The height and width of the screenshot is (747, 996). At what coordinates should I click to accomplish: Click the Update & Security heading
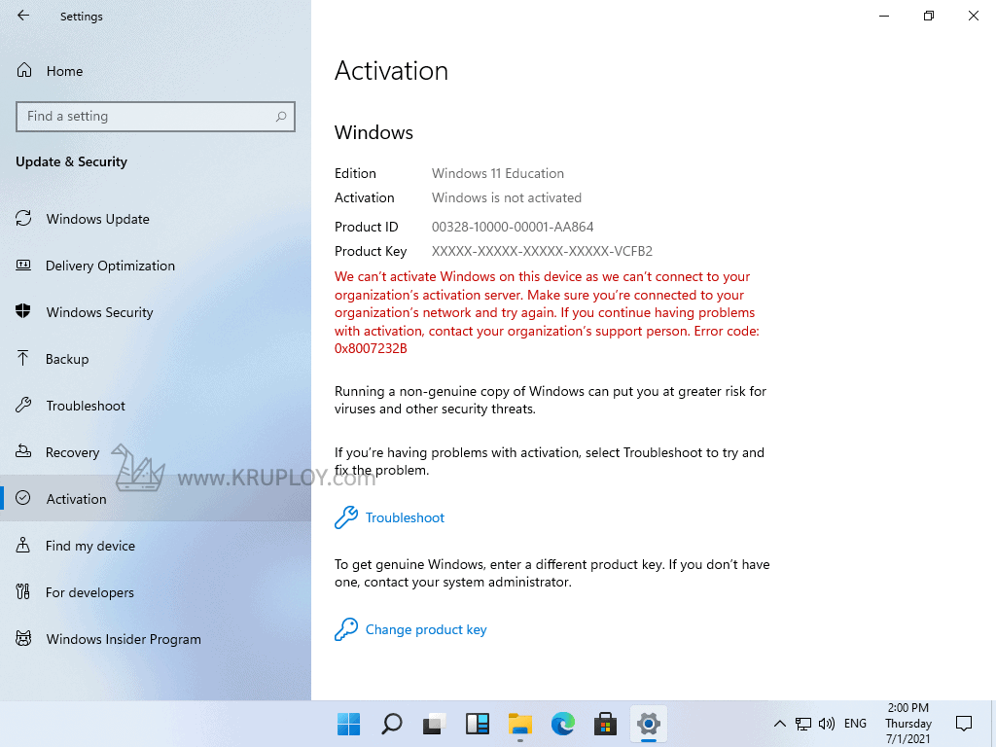pos(71,162)
